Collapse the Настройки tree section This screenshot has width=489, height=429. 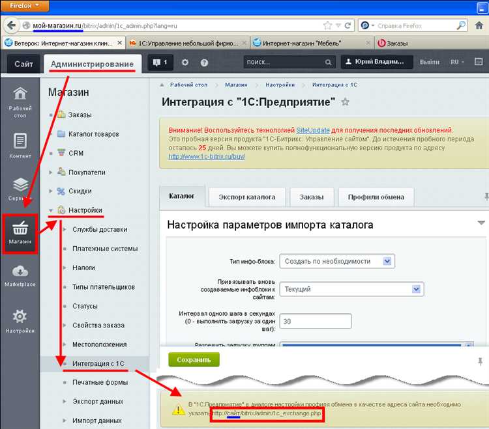51,210
